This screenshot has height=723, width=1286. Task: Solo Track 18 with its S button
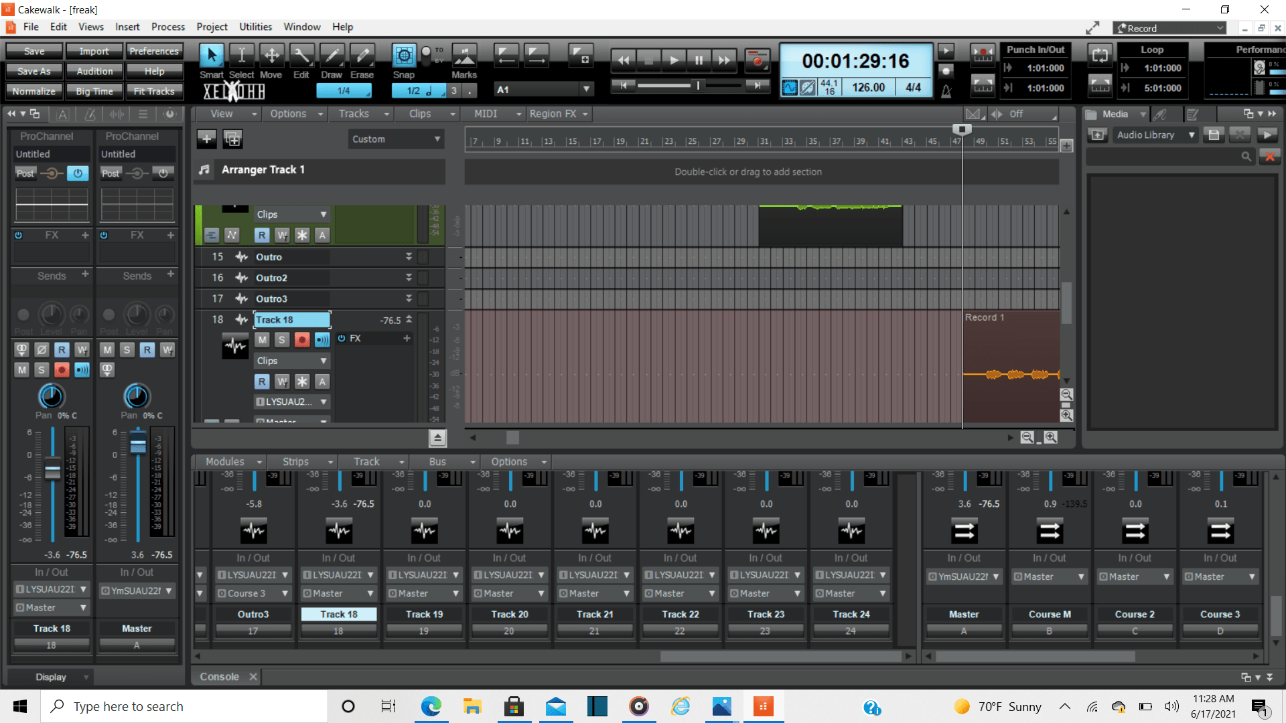[282, 340]
